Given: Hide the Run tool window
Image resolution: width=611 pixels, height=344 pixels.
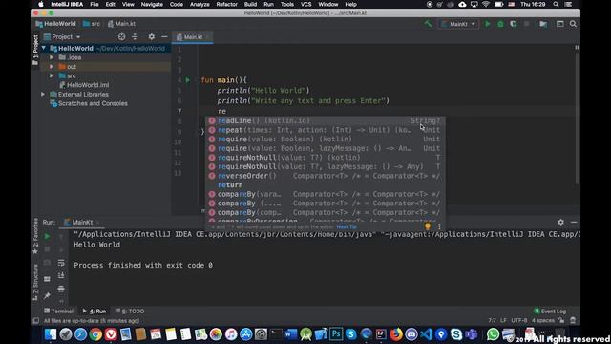Looking at the screenshot, I should click(x=574, y=222).
